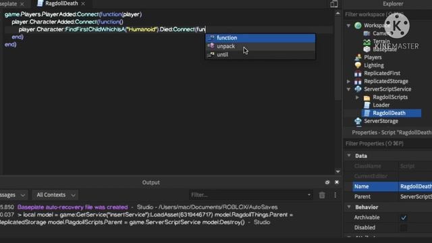Click the auto-recovery file message
Image resolution: width=432 pixels, height=243 pixels.
[x=72, y=207]
